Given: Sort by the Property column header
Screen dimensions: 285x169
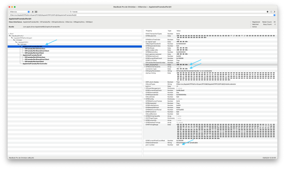Looking at the screenshot, I should click(x=149, y=31).
